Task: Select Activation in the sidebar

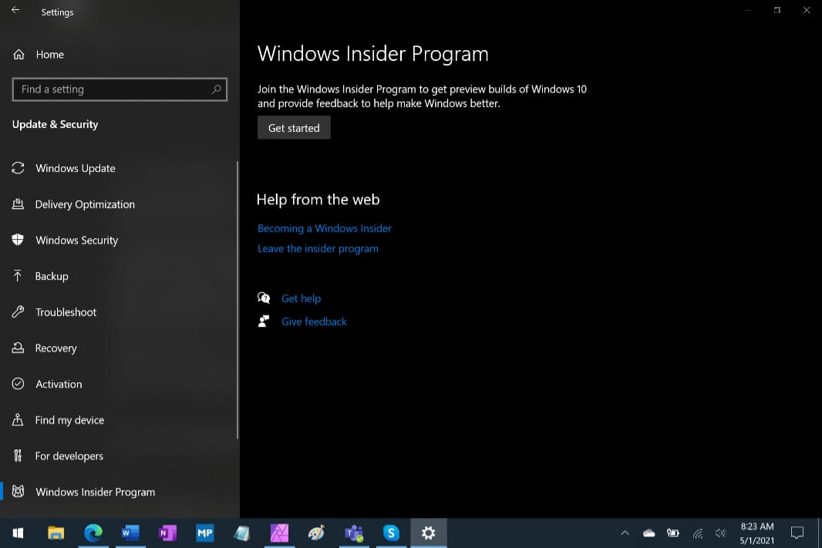Action: click(59, 384)
